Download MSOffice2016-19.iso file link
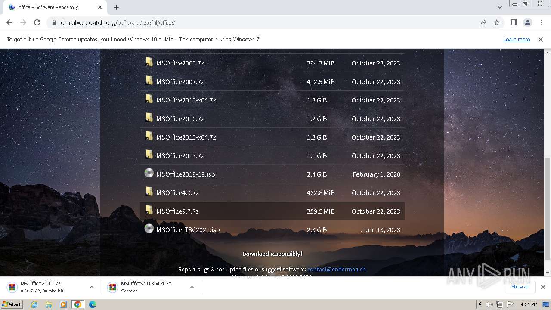551x310 pixels. pyautogui.click(x=186, y=174)
